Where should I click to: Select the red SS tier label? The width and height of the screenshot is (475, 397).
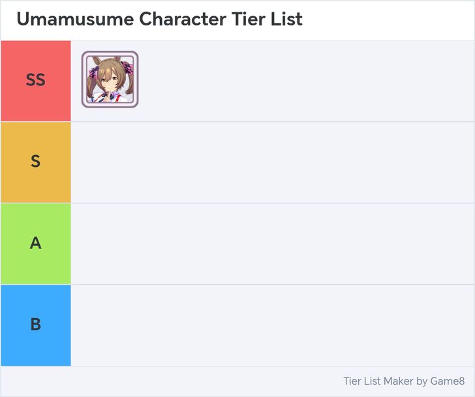[36, 80]
